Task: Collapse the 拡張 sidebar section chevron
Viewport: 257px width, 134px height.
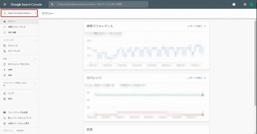Action: point(35,59)
